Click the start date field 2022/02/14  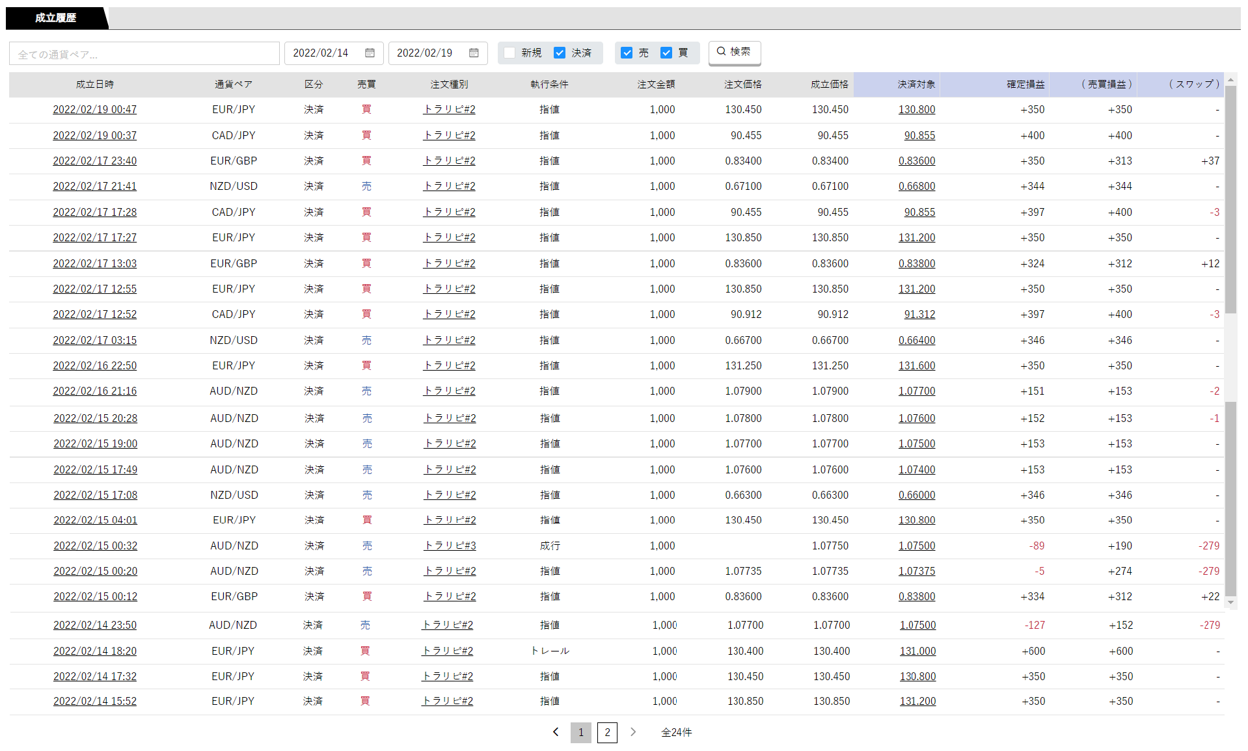click(x=334, y=53)
